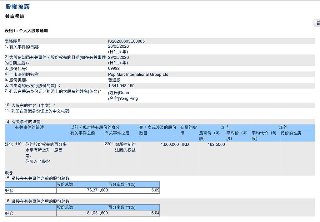Image resolution: width=320 pixels, height=222 pixels.
Task: Click the awareness date 29/05/2026
Action: tap(118, 57)
